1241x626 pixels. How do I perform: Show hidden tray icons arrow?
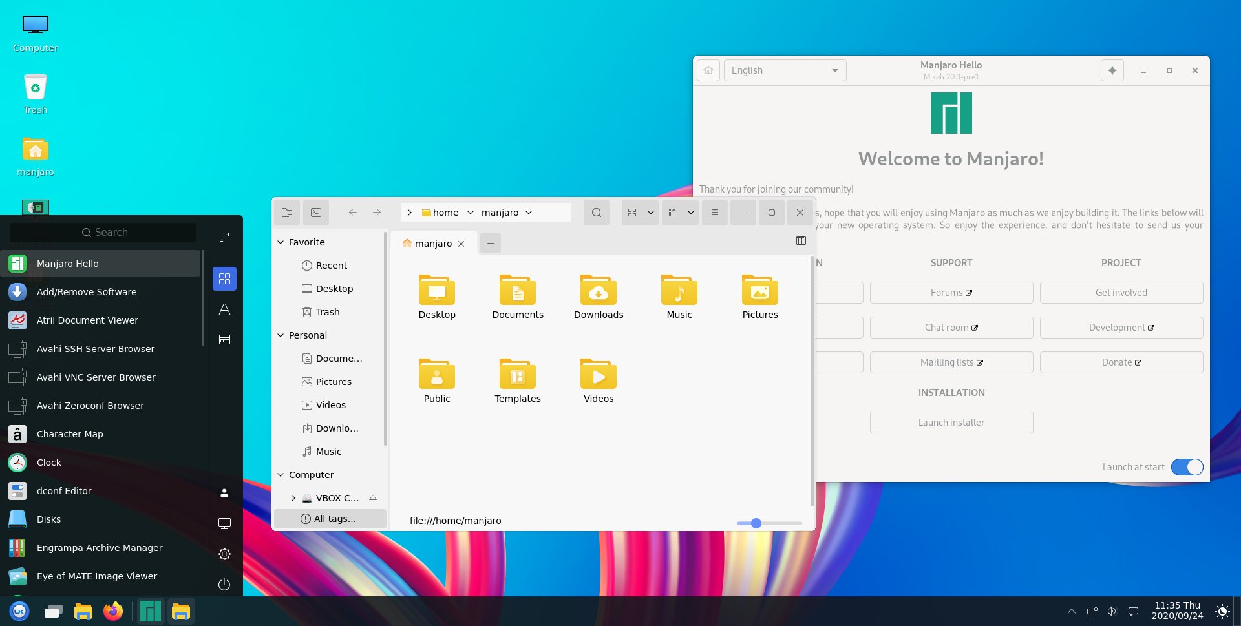1072,611
